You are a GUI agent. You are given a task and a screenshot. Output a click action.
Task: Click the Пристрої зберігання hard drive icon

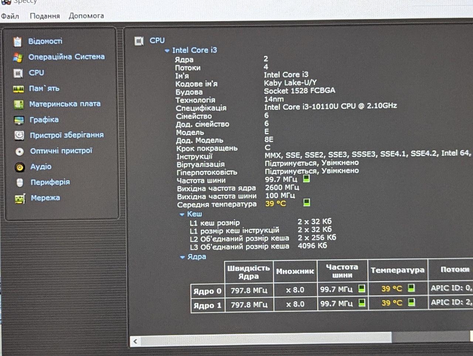(19, 136)
